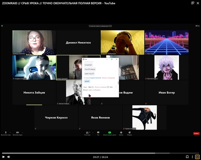
Task: Mute the player volume speaker icon
Action: tap(9, 157)
